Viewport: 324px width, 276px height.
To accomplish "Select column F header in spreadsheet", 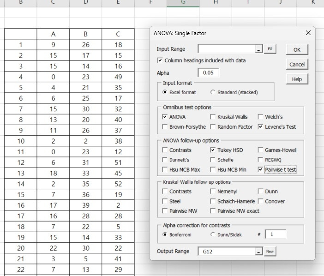I will coord(150,3).
